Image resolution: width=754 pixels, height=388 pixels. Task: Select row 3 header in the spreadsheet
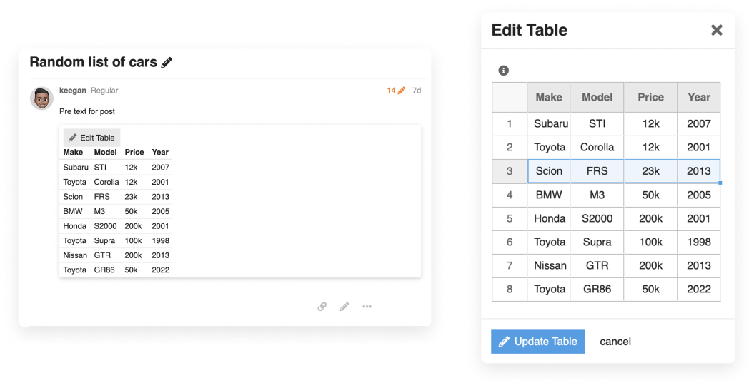click(x=510, y=171)
